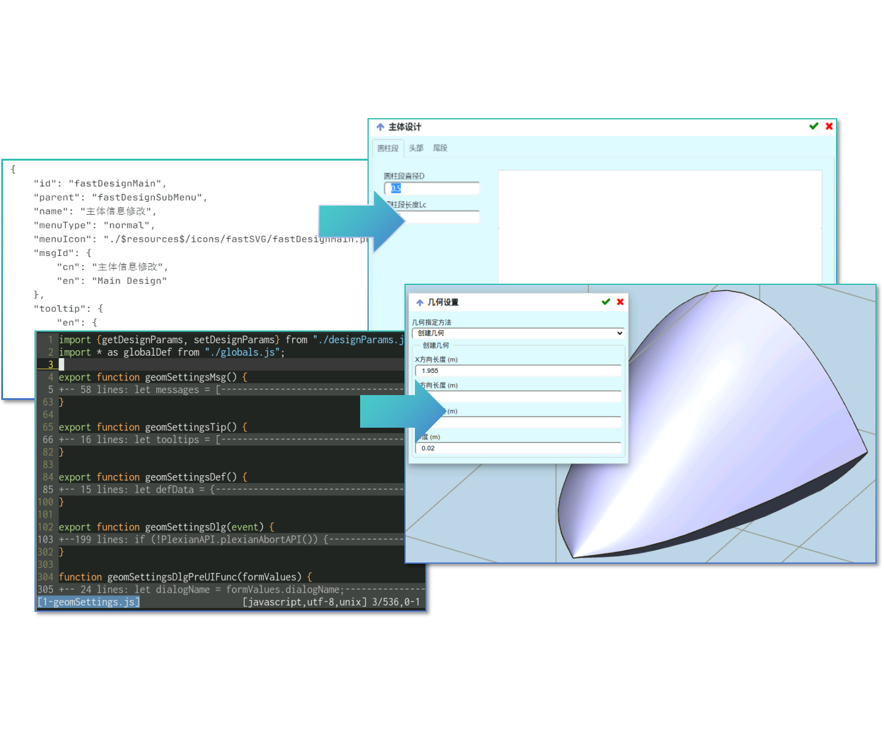The image size is (884, 736).
Task: Unfold the 199-line block at line 103
Action: [x=231, y=540]
